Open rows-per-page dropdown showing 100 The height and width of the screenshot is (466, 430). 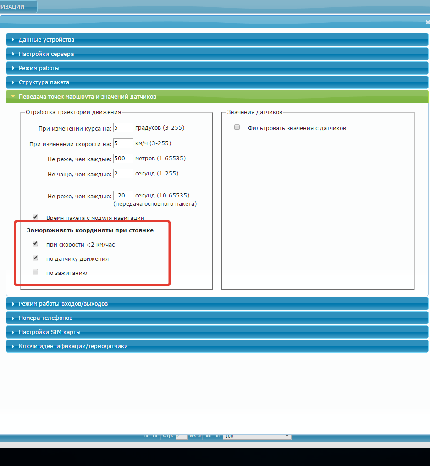coord(256,436)
